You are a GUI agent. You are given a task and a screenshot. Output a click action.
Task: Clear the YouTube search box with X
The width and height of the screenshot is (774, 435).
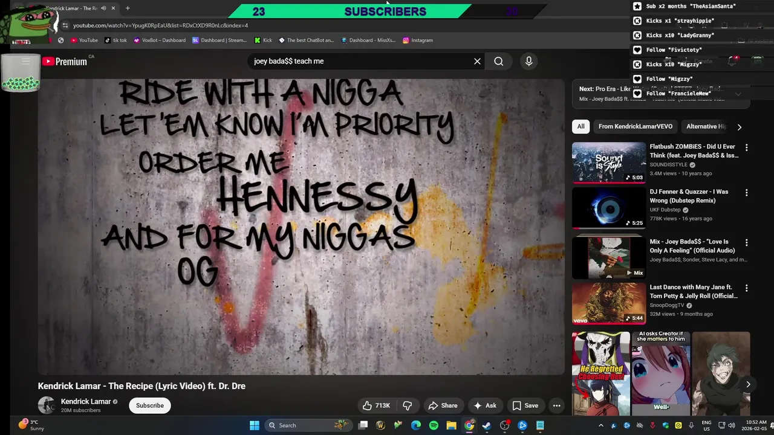point(477,61)
